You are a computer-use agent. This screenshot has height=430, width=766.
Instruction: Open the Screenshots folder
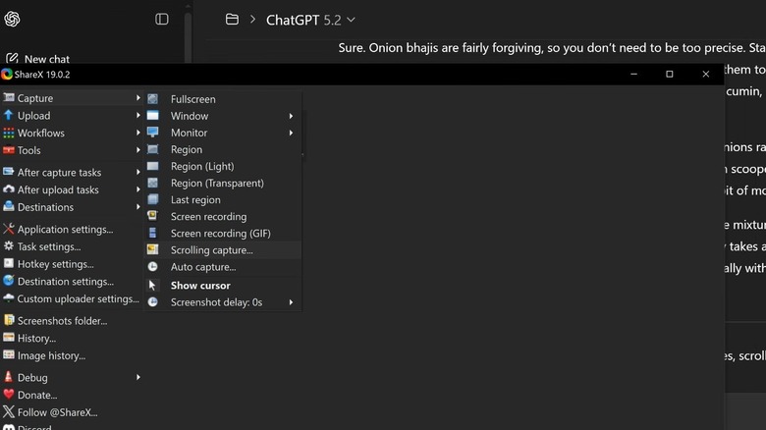[x=62, y=321]
